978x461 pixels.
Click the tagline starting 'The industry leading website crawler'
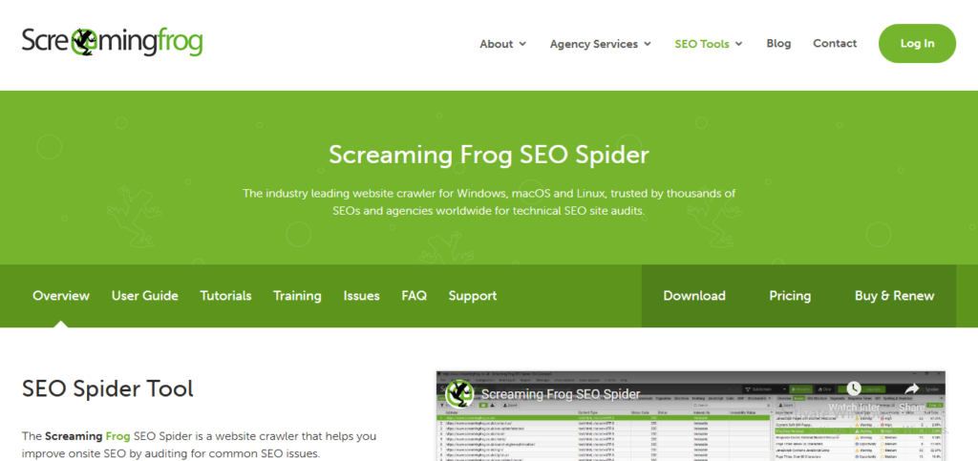[x=489, y=201]
